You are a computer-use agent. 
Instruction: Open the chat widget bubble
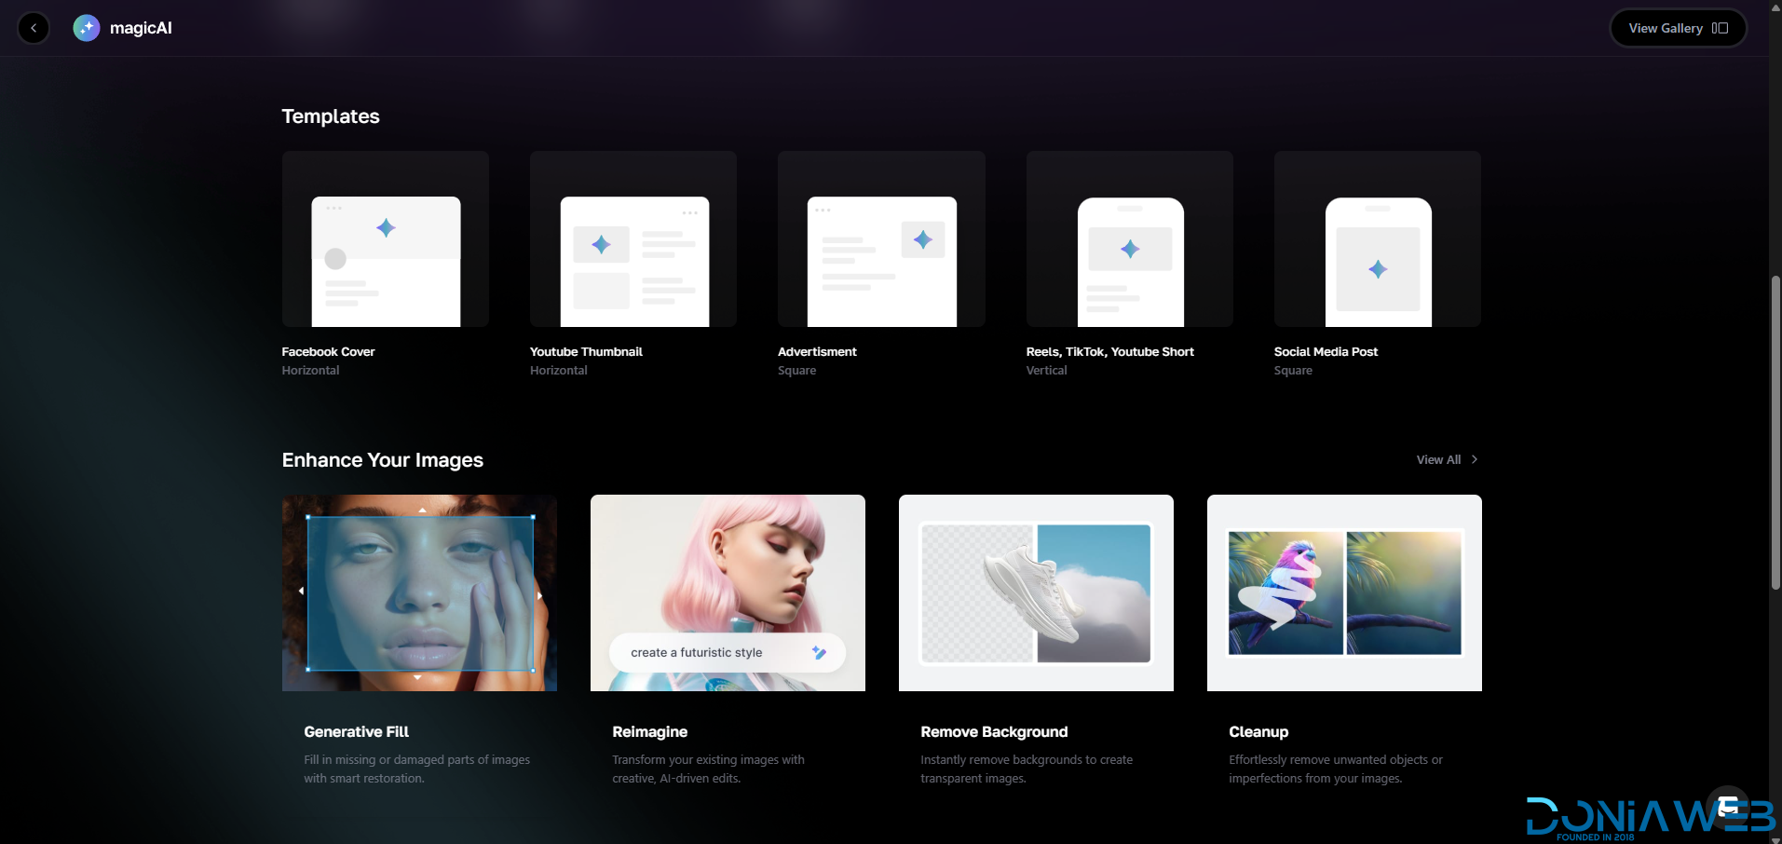pos(1728,807)
